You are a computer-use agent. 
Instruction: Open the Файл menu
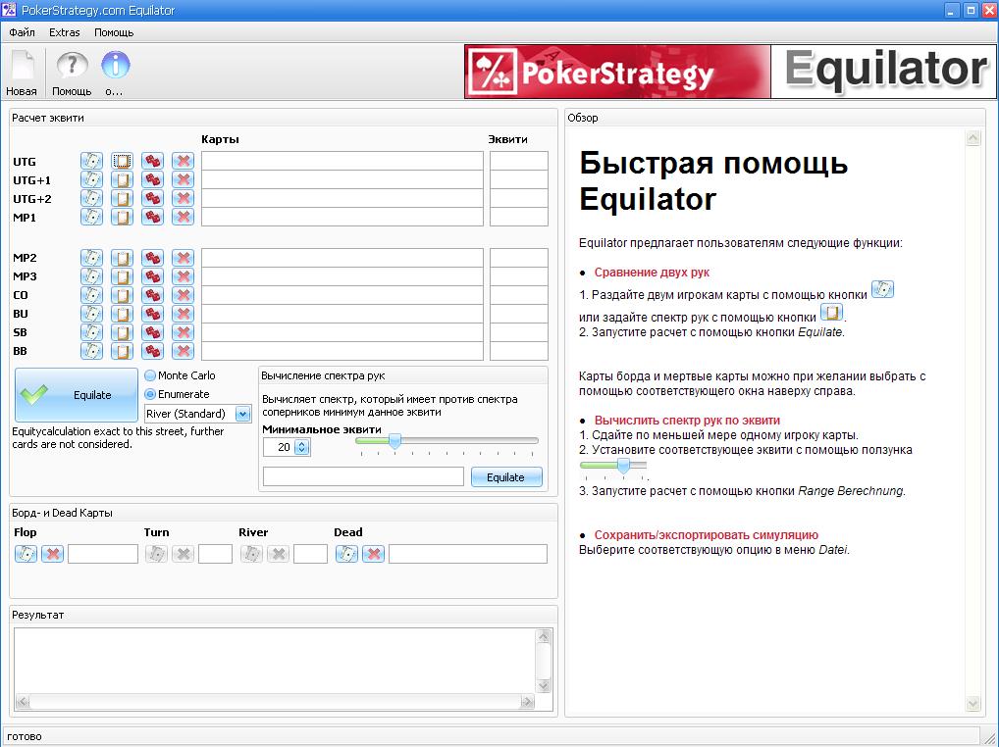tap(23, 31)
